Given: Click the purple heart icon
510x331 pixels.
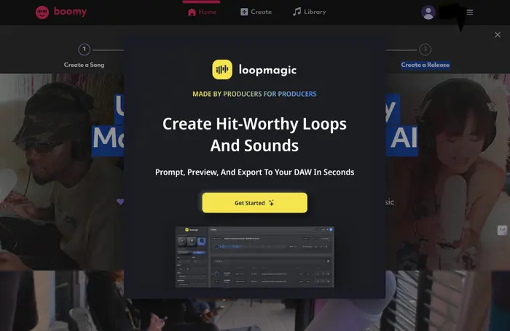Looking at the screenshot, I should (120, 202).
